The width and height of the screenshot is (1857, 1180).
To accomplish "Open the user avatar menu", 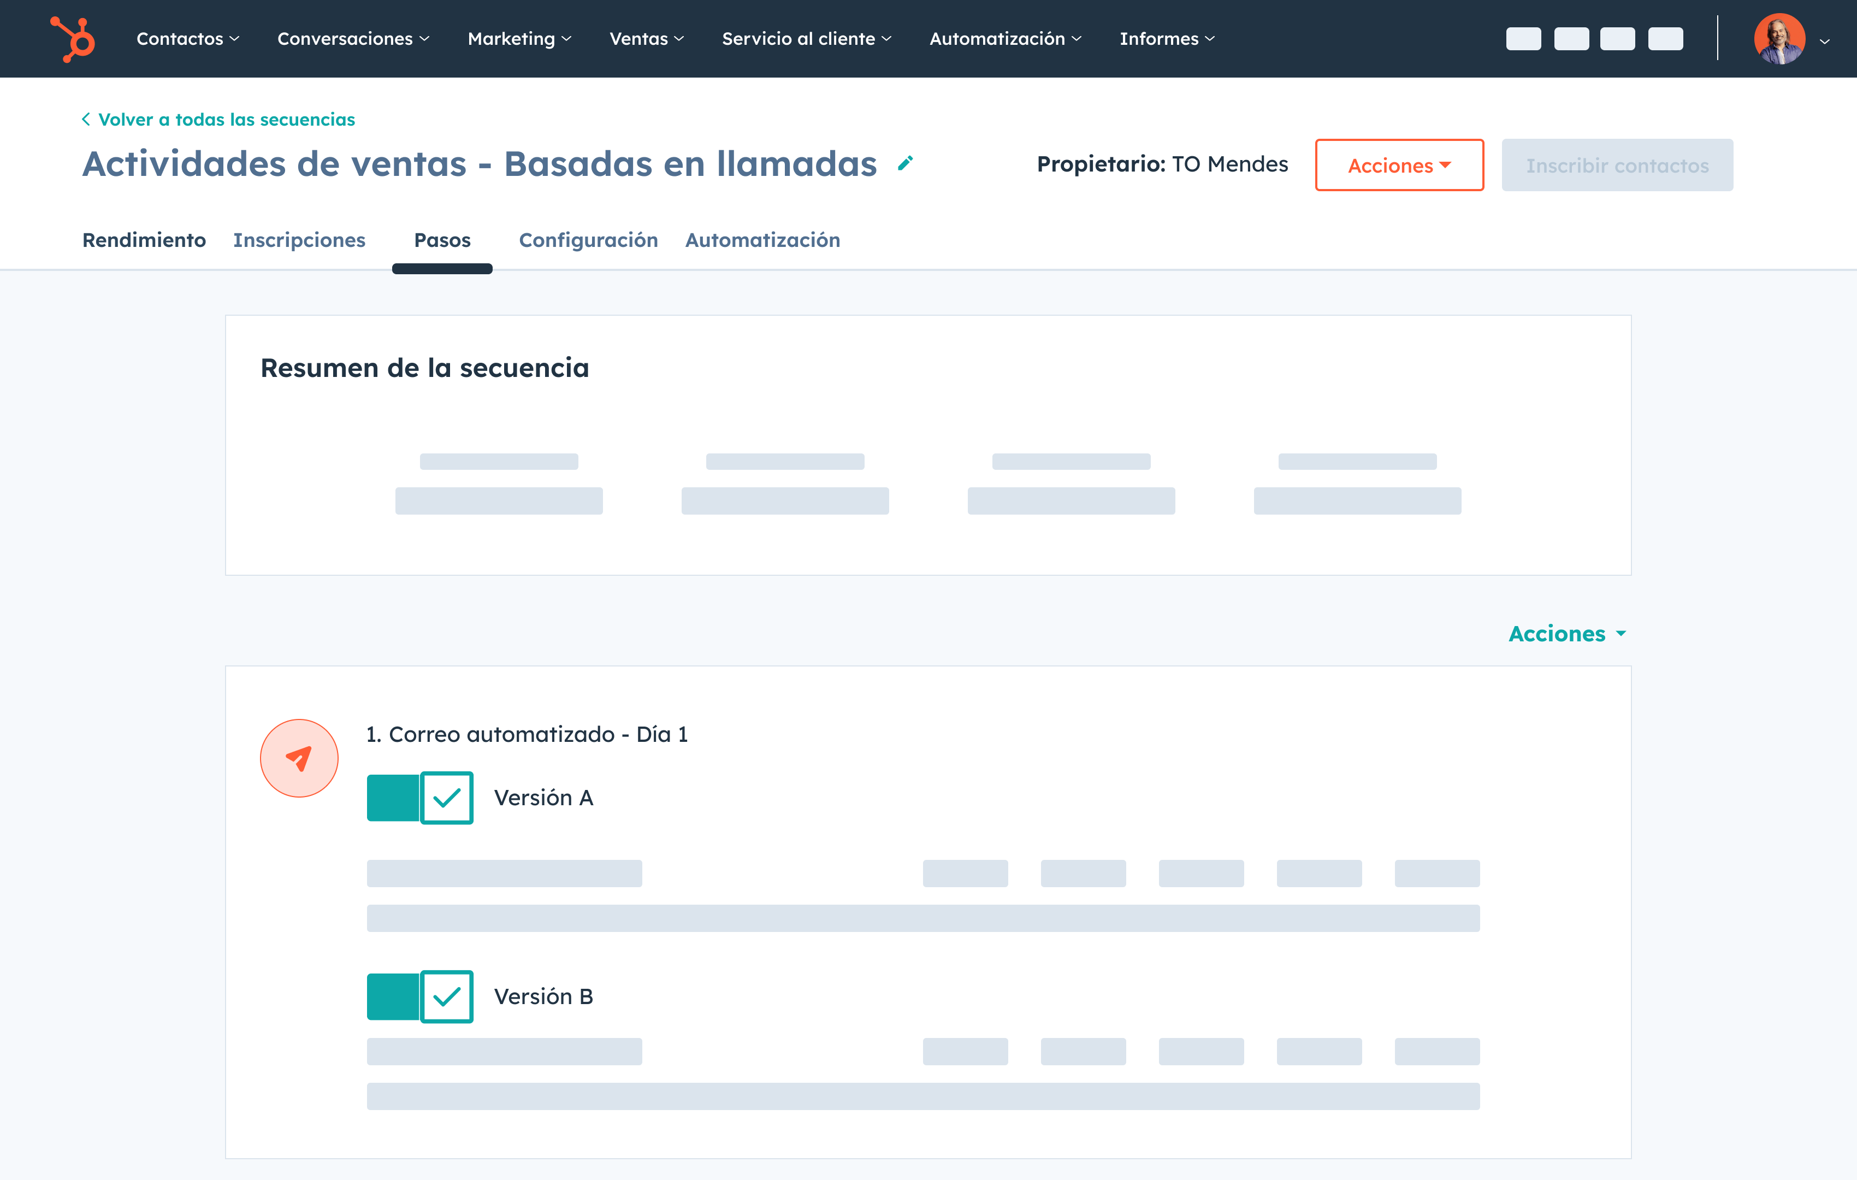I will click(x=1779, y=39).
